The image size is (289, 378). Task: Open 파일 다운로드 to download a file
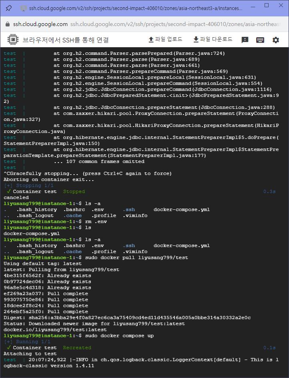[x=213, y=39]
